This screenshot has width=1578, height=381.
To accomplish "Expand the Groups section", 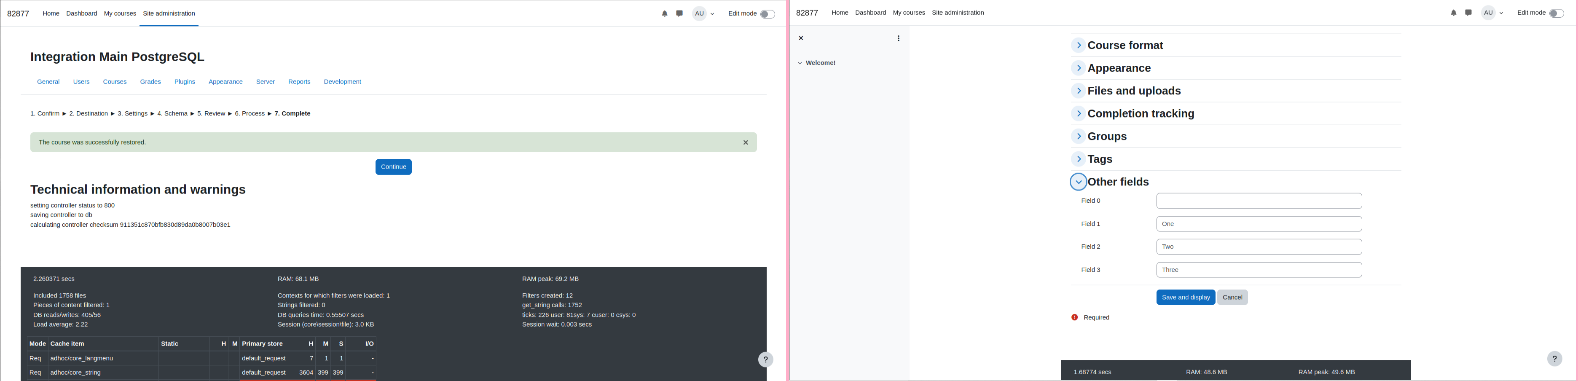I will pos(1078,136).
